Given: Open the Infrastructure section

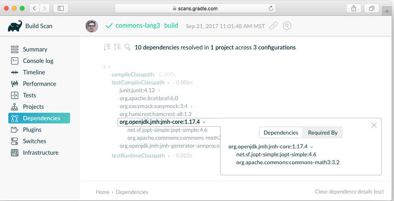Looking at the screenshot, I should (40, 153).
